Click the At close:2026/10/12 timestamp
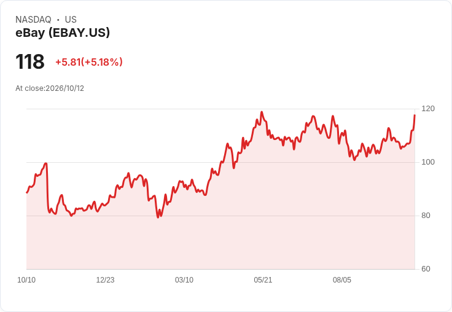Screen dimensions: 452x312 (50, 88)
